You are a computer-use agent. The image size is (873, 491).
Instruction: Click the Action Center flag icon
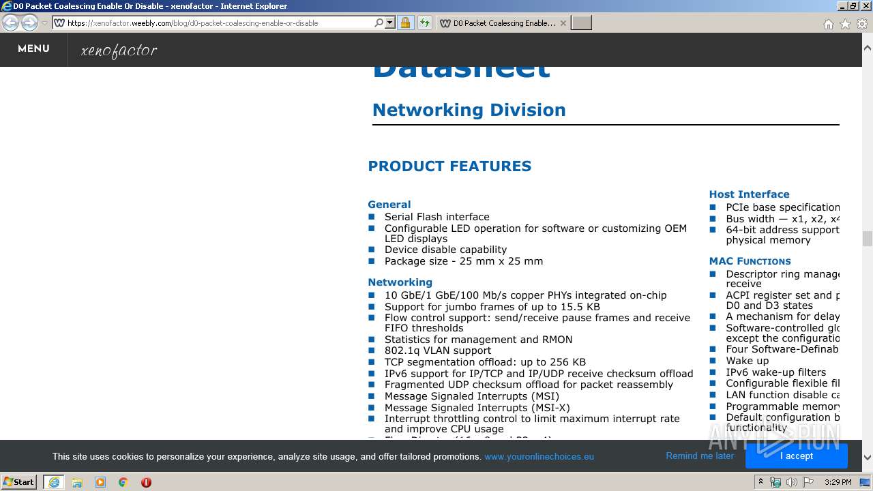click(x=808, y=482)
